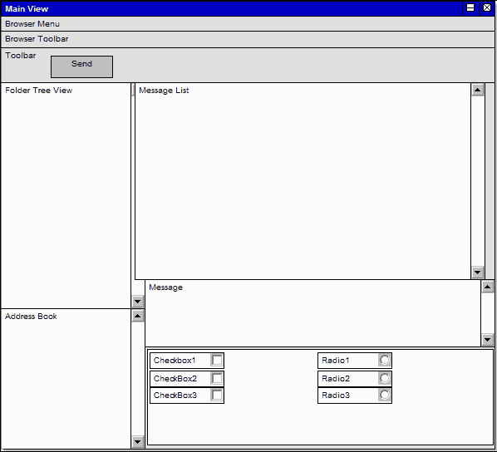
Task: Maximize the Main View window
Action: point(470,8)
